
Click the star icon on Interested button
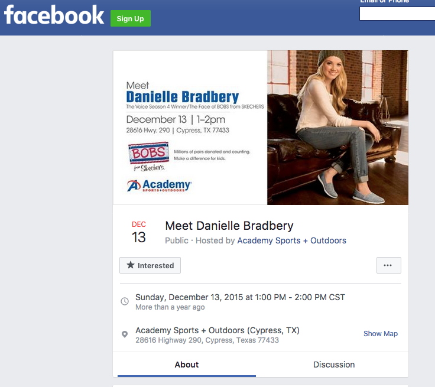(131, 265)
